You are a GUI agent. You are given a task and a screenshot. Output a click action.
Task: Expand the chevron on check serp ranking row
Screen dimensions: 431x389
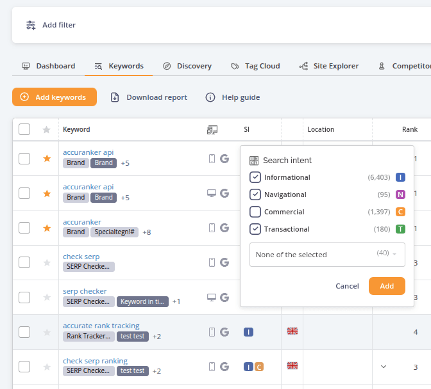(x=384, y=367)
